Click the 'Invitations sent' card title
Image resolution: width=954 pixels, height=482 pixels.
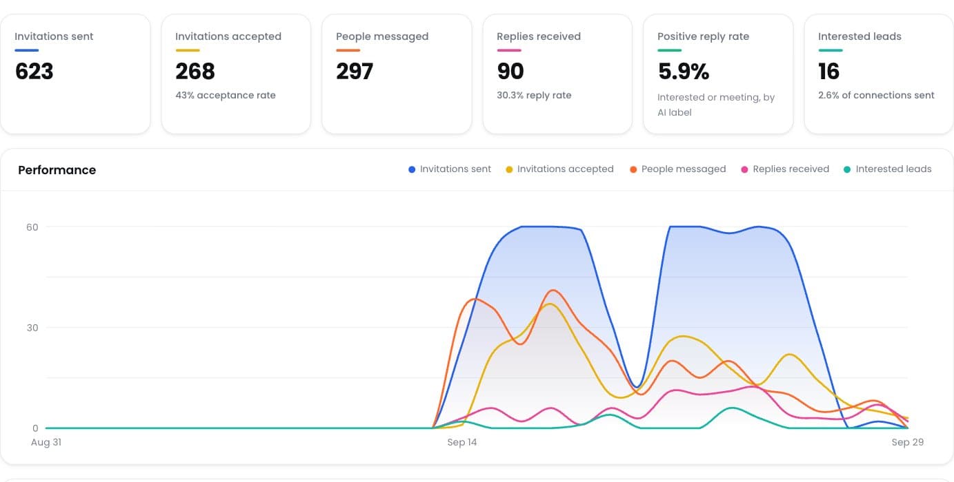54,36
